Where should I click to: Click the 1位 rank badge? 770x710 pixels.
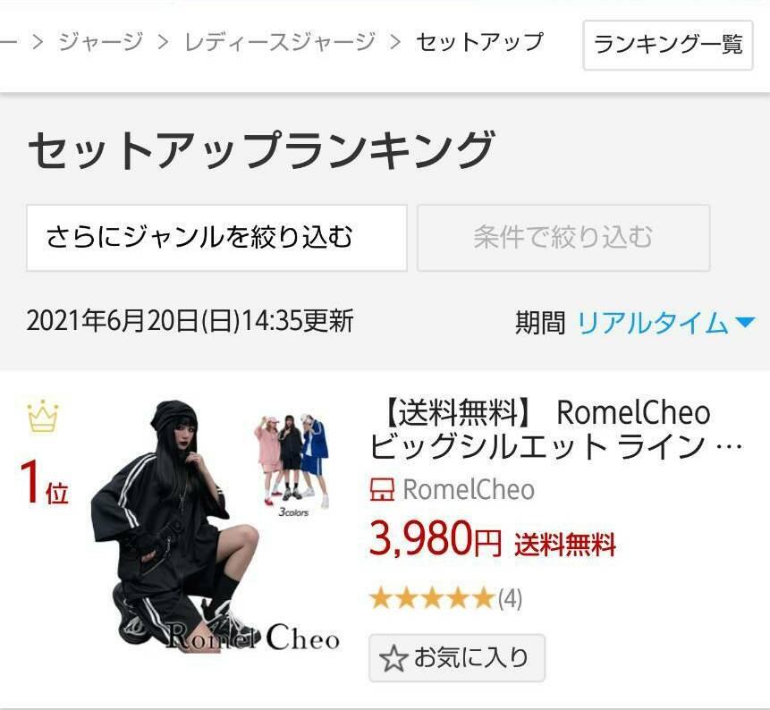[44, 483]
